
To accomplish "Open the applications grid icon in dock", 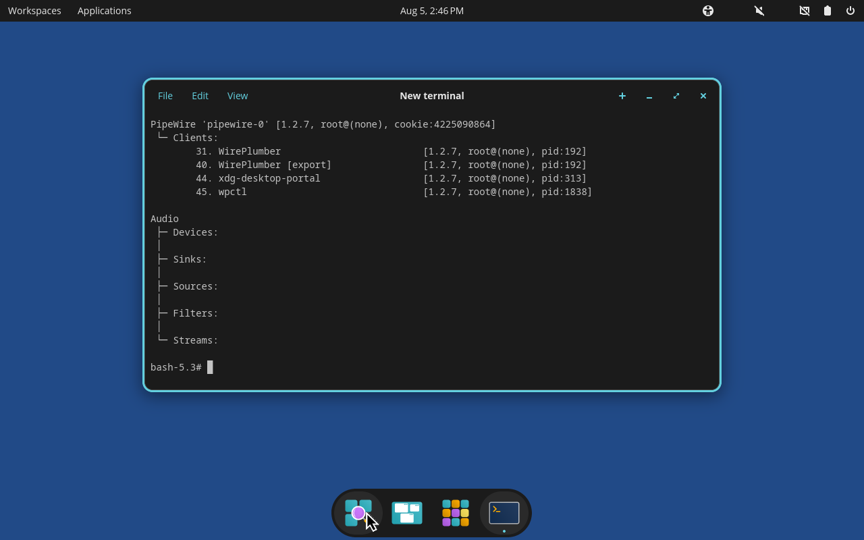I will 456,513.
